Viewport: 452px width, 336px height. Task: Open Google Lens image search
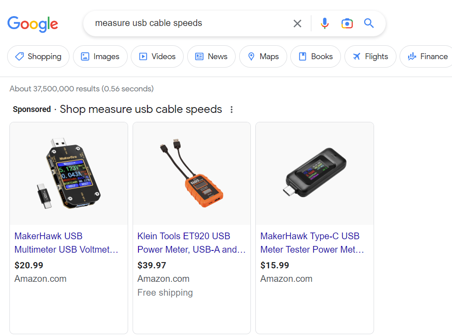(x=347, y=23)
